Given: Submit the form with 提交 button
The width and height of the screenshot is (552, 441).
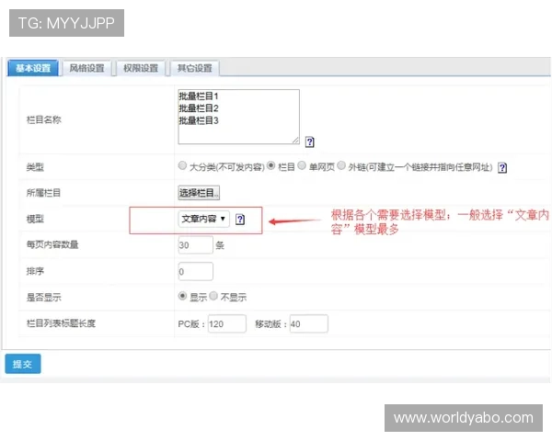Looking at the screenshot, I should 23,364.
